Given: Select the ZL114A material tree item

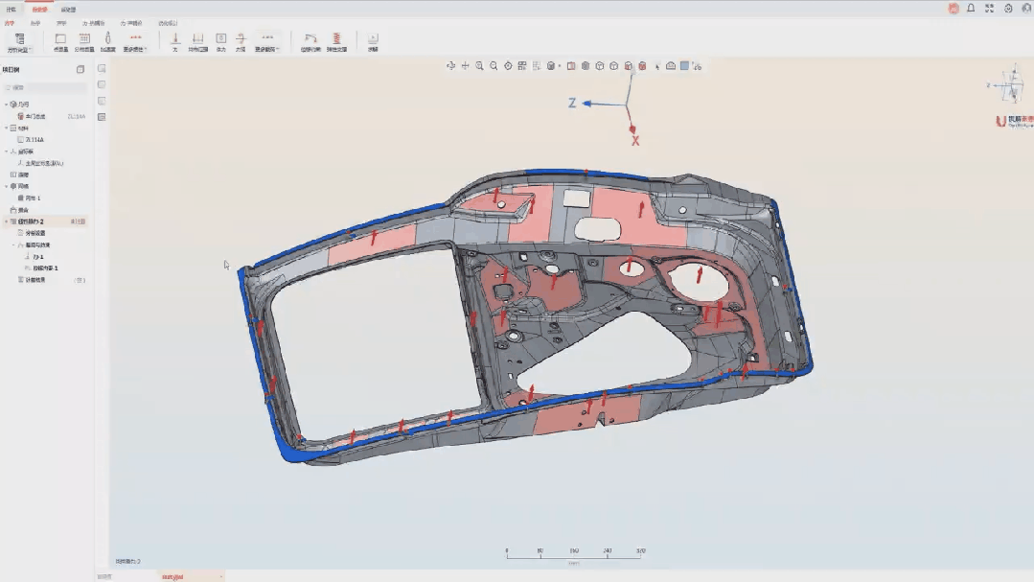Looking at the screenshot, I should [x=34, y=140].
